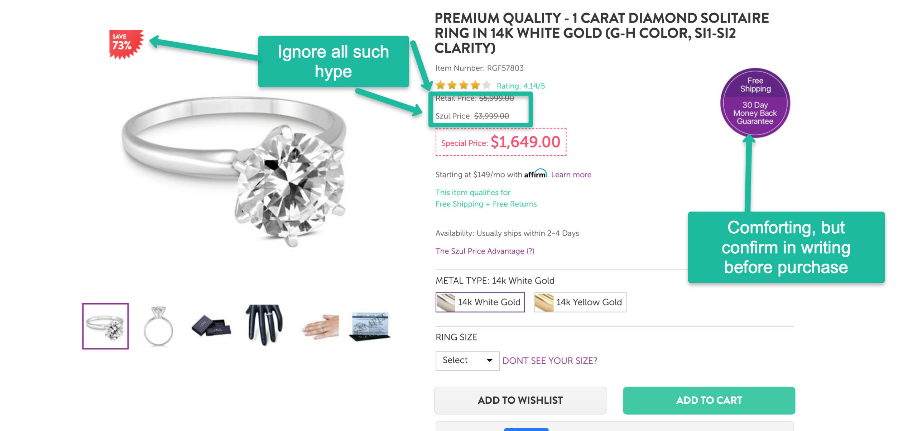The image size is (917, 431).
Task: Click the gold star rating icons
Action: pos(463,86)
